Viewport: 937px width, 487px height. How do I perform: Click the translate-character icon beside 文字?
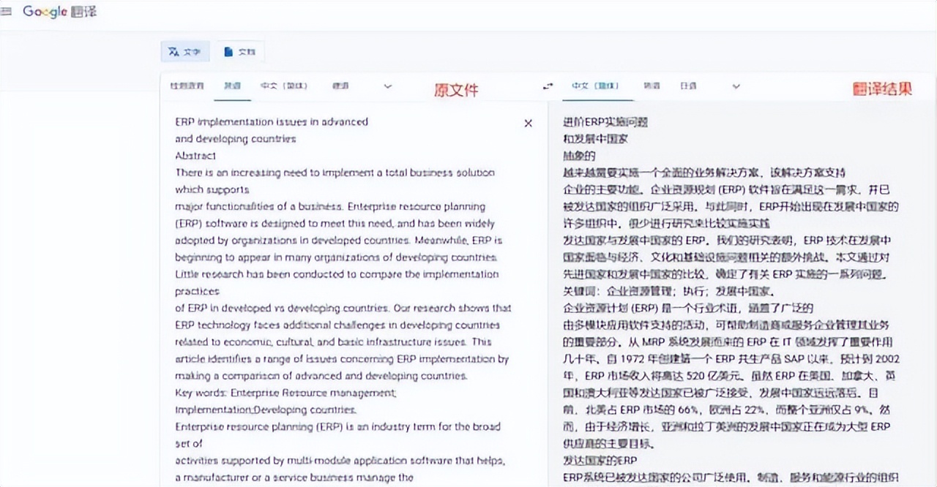(x=172, y=51)
